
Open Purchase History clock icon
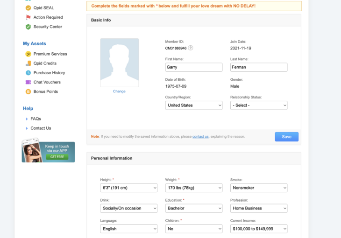pyautogui.click(x=28, y=73)
